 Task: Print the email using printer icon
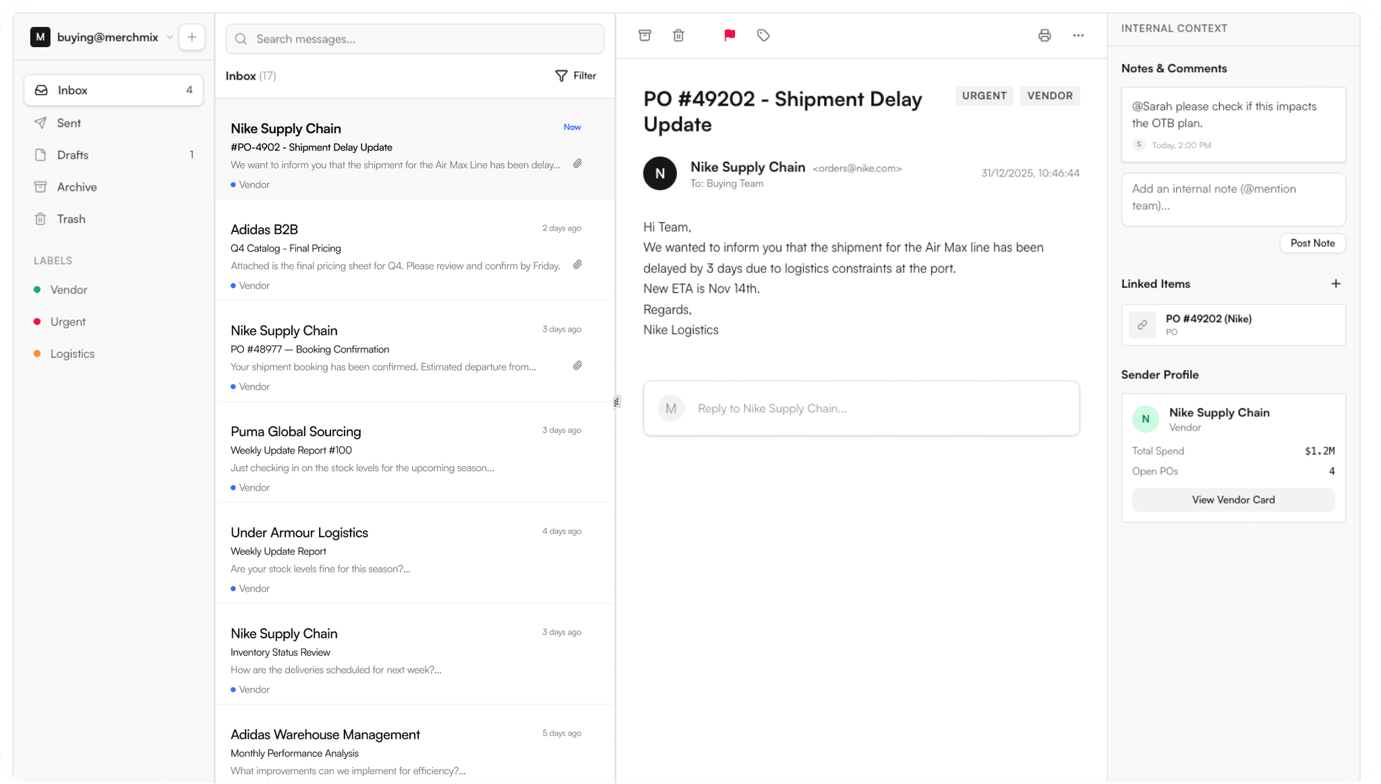coord(1045,35)
